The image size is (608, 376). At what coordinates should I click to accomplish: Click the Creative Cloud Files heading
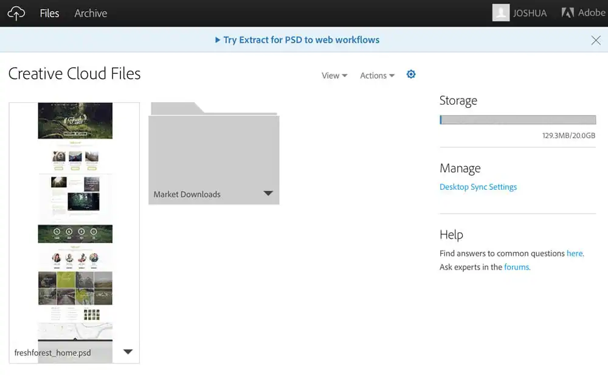[x=74, y=74]
